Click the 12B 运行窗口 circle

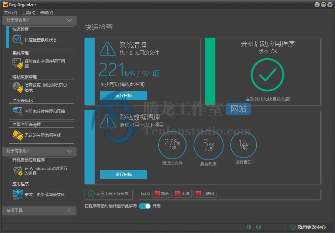pyautogui.click(x=243, y=145)
